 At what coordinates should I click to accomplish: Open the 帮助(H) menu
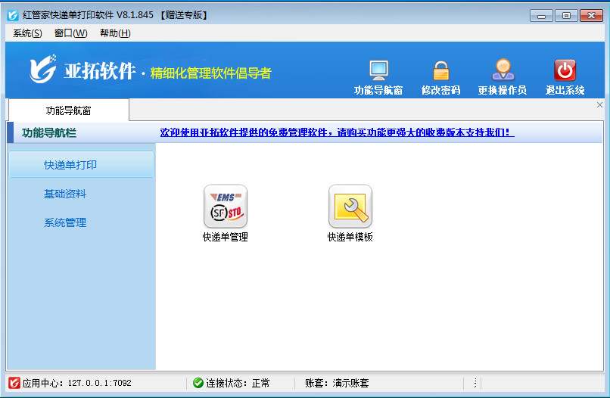(115, 33)
